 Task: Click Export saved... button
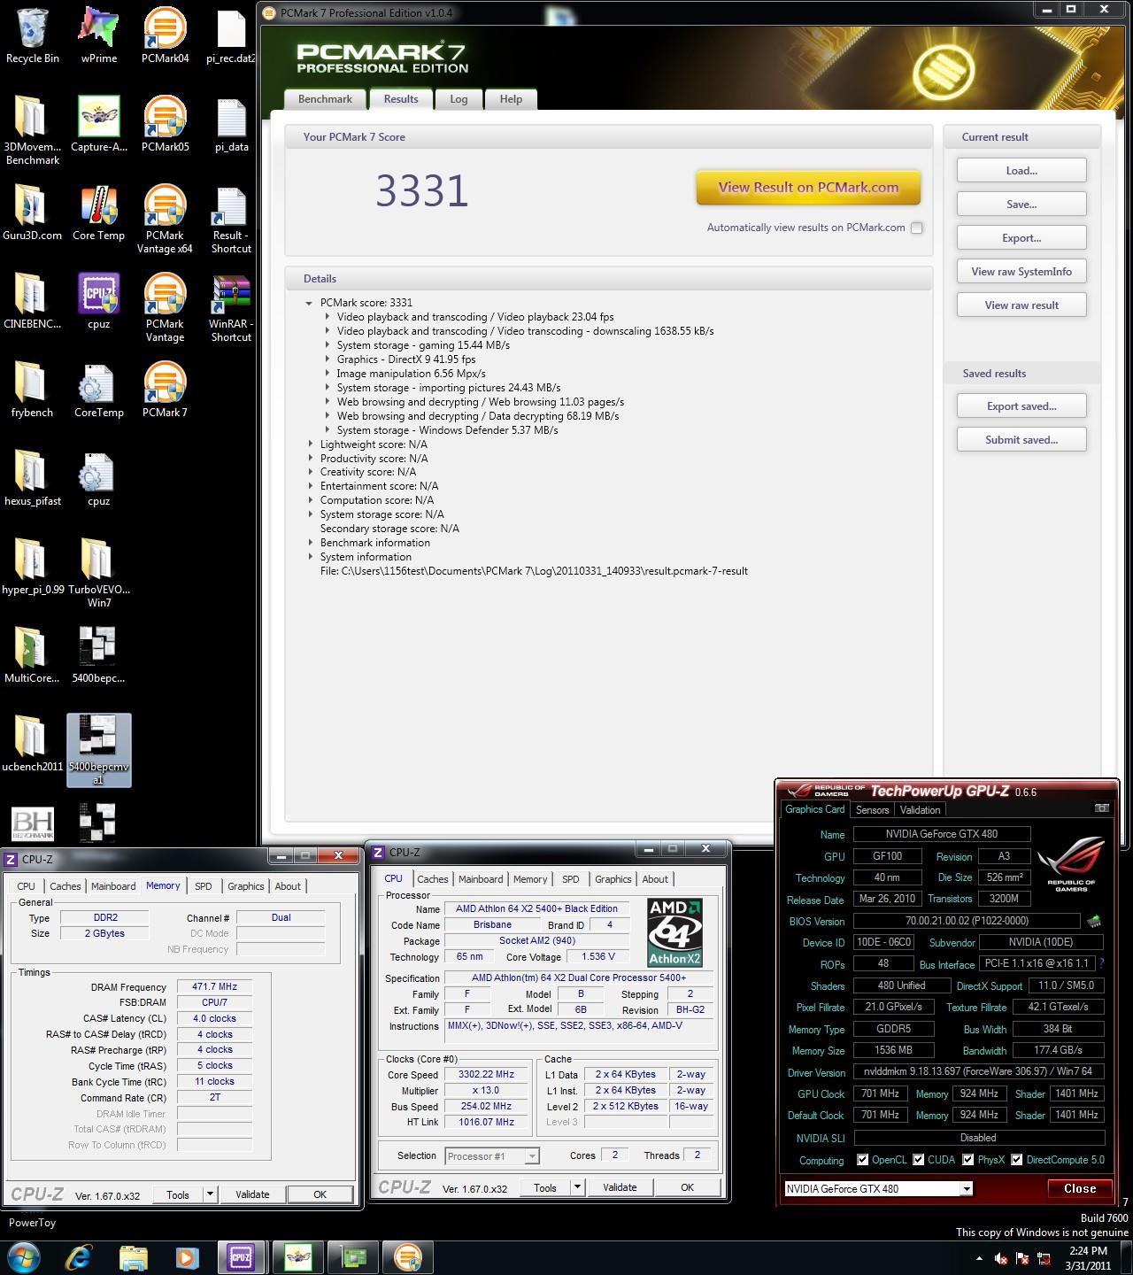coord(1021,406)
